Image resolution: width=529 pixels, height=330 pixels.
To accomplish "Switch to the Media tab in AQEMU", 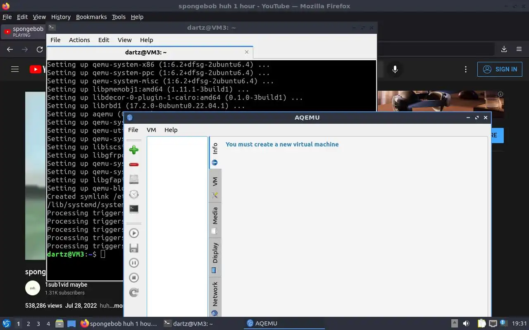I will coord(215,220).
